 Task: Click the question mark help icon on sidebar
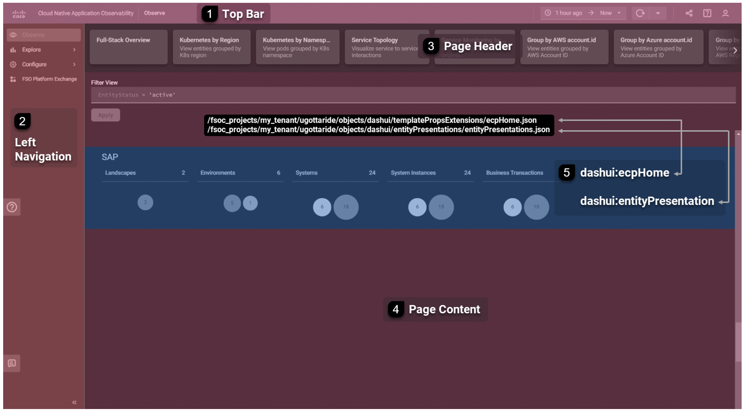pos(12,207)
